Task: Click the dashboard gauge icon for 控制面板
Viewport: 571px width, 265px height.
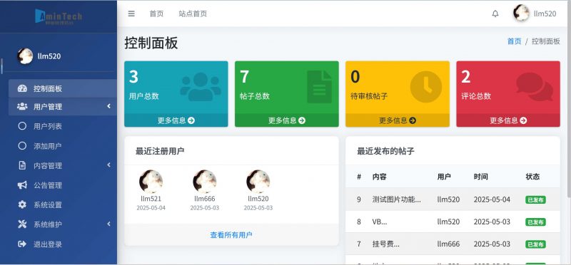Action: tap(22, 88)
